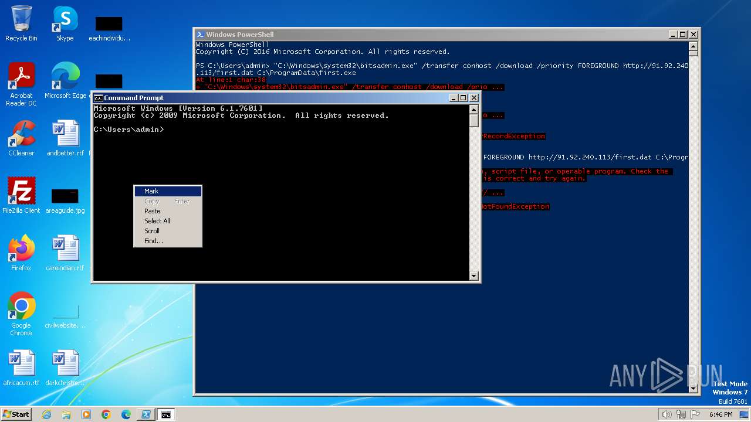Open FileZilla Client desktop shortcut
This screenshot has width=751, height=422.
(x=21, y=196)
